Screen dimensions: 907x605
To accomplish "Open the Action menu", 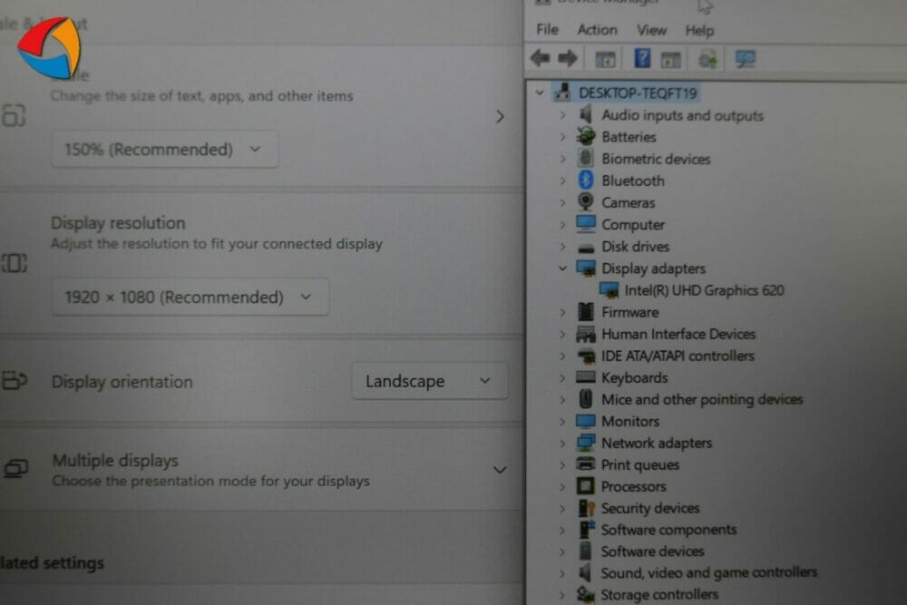I will click(x=597, y=30).
